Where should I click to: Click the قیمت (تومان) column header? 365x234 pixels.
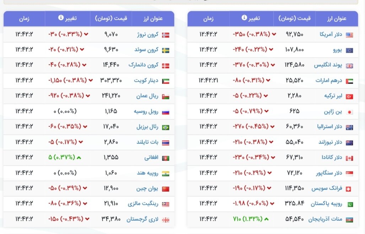294,18
